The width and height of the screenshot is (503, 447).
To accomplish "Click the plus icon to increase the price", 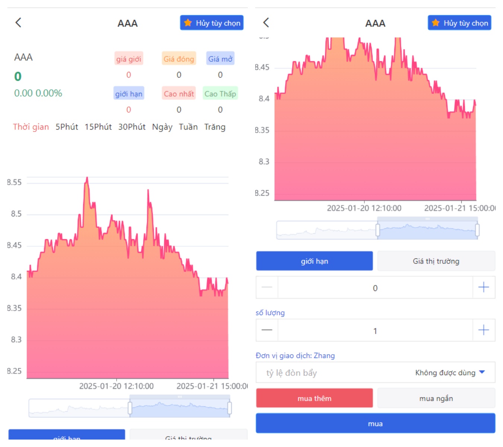I will [x=484, y=287].
